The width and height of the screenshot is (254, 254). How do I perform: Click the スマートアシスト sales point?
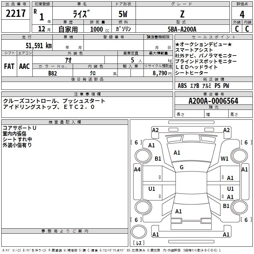click(194, 50)
